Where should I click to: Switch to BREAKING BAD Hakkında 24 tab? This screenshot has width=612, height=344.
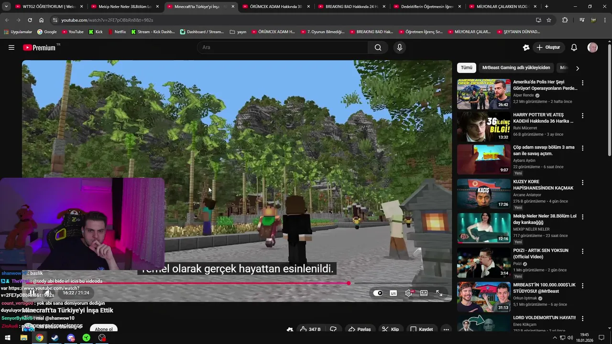coord(351,7)
